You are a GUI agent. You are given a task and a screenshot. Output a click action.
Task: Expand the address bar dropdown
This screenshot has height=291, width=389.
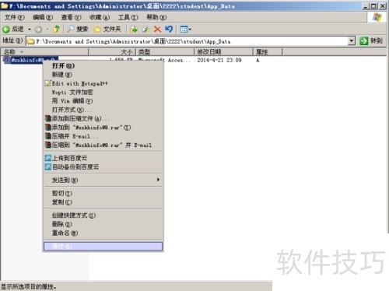coord(352,40)
